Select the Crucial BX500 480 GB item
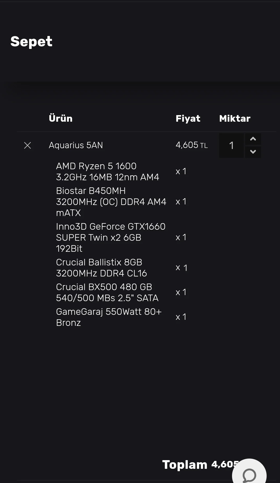Screen dimensions: 280x483 107,292
